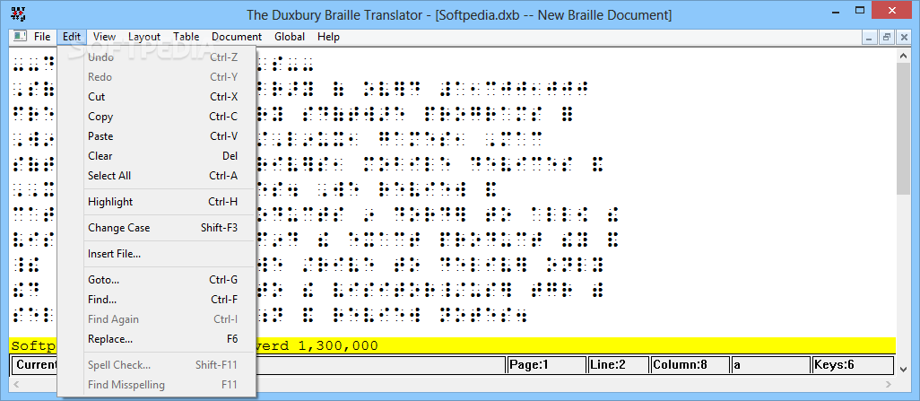Click the horizontal scrollbar left arrow
Viewport: 920px width, 401px height.
(16, 384)
